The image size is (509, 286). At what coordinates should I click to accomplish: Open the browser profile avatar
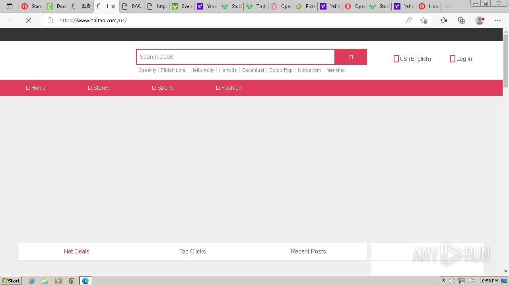tap(480, 20)
